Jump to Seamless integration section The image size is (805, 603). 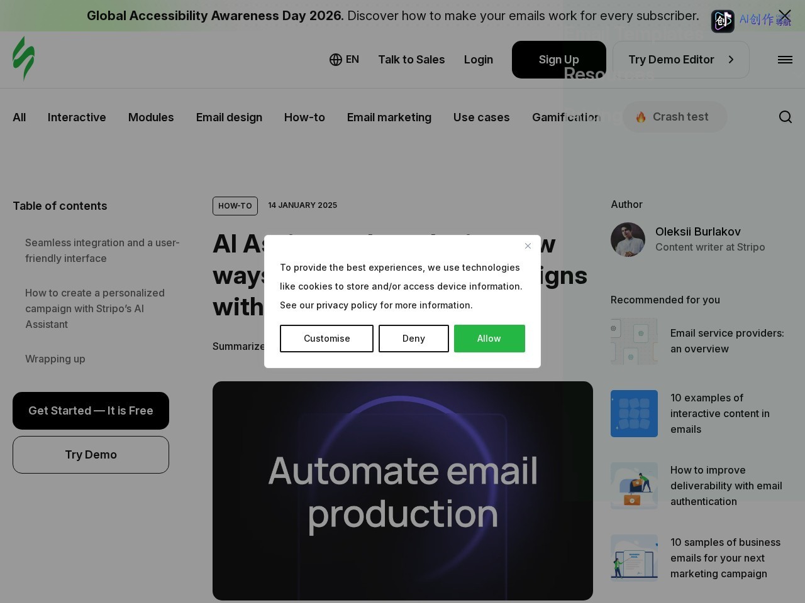tap(103, 251)
